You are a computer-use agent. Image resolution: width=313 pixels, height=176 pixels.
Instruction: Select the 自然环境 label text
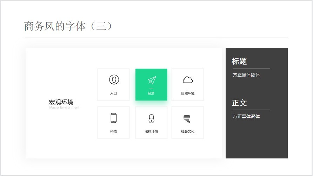188,93
